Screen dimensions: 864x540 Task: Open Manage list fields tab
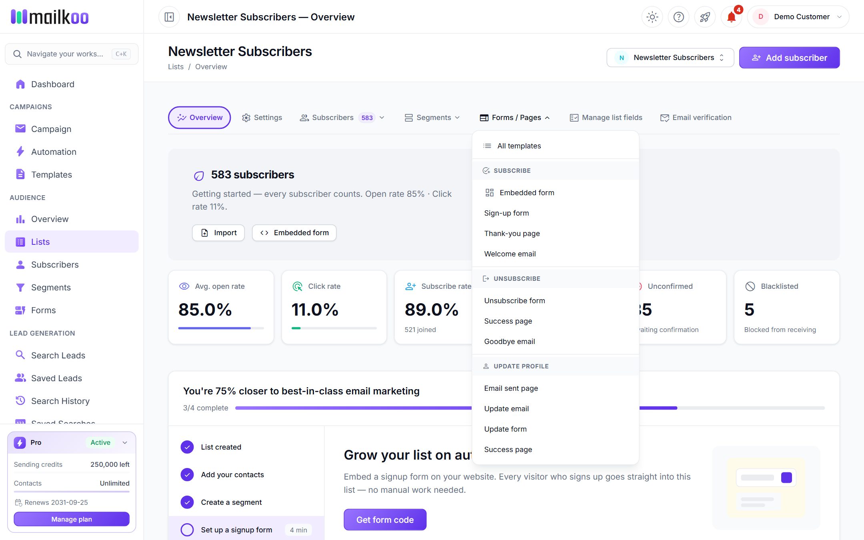[x=606, y=118]
